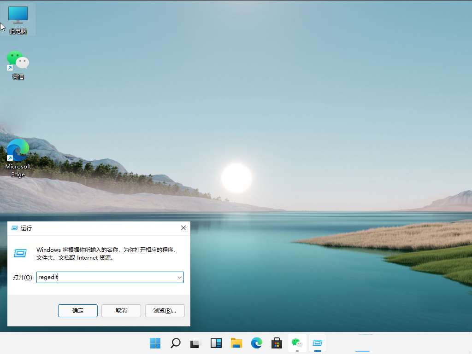The height and width of the screenshot is (354, 472).
Task: Open Task View from the taskbar
Action: coord(196,343)
